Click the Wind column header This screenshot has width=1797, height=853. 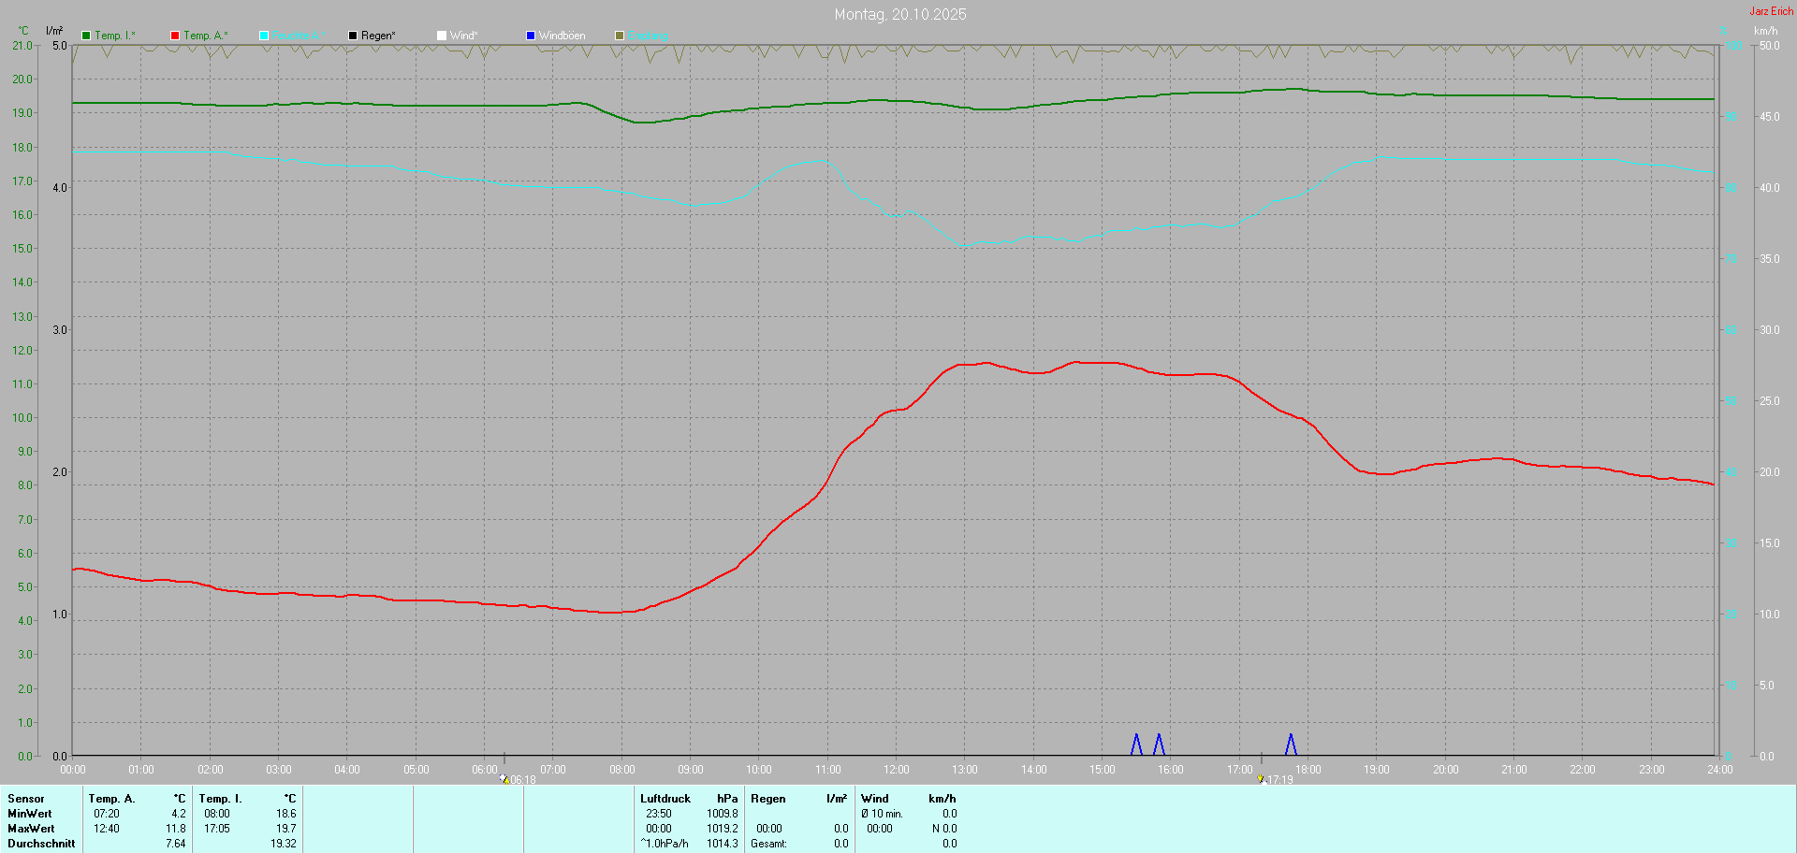click(875, 799)
